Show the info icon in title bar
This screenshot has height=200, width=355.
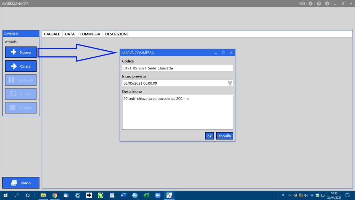(x=327, y=3)
